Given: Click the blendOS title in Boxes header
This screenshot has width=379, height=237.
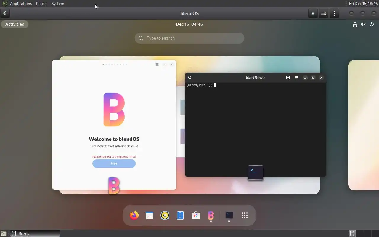Looking at the screenshot, I should pos(189,13).
